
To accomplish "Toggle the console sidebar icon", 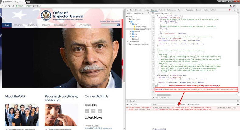I will point(127,104).
